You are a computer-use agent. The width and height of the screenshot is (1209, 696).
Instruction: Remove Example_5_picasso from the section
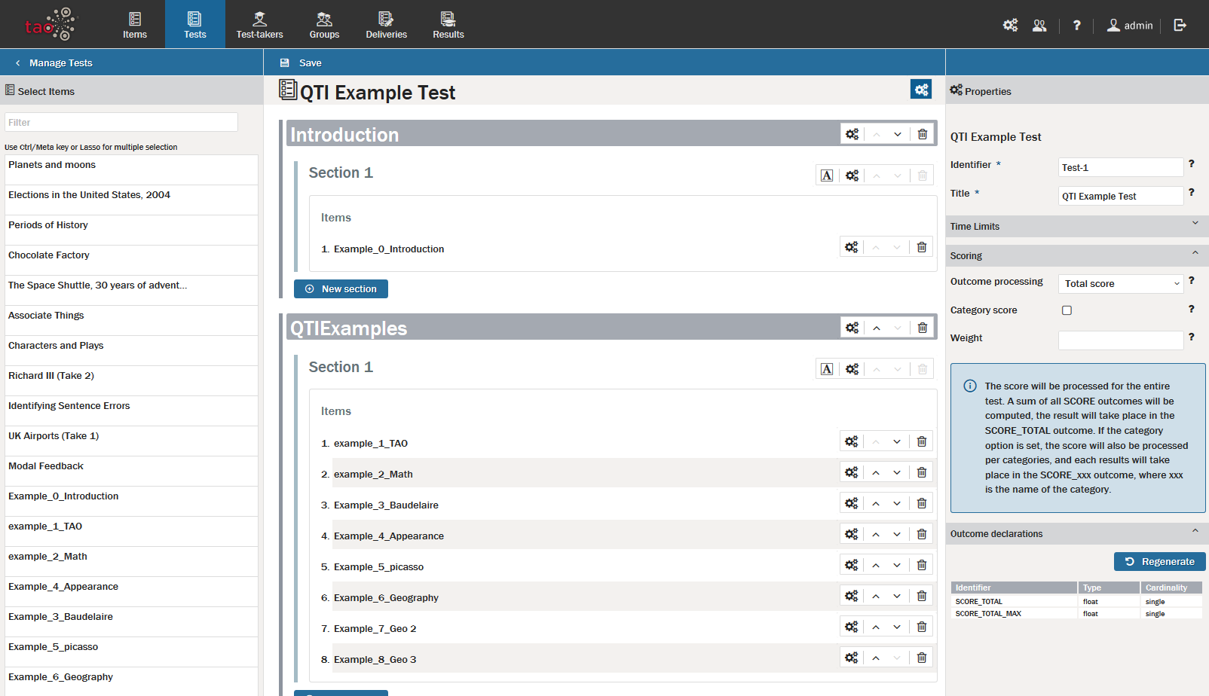pos(921,566)
